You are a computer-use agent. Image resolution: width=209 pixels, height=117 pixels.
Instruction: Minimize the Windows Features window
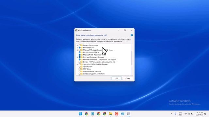[x=118, y=30]
